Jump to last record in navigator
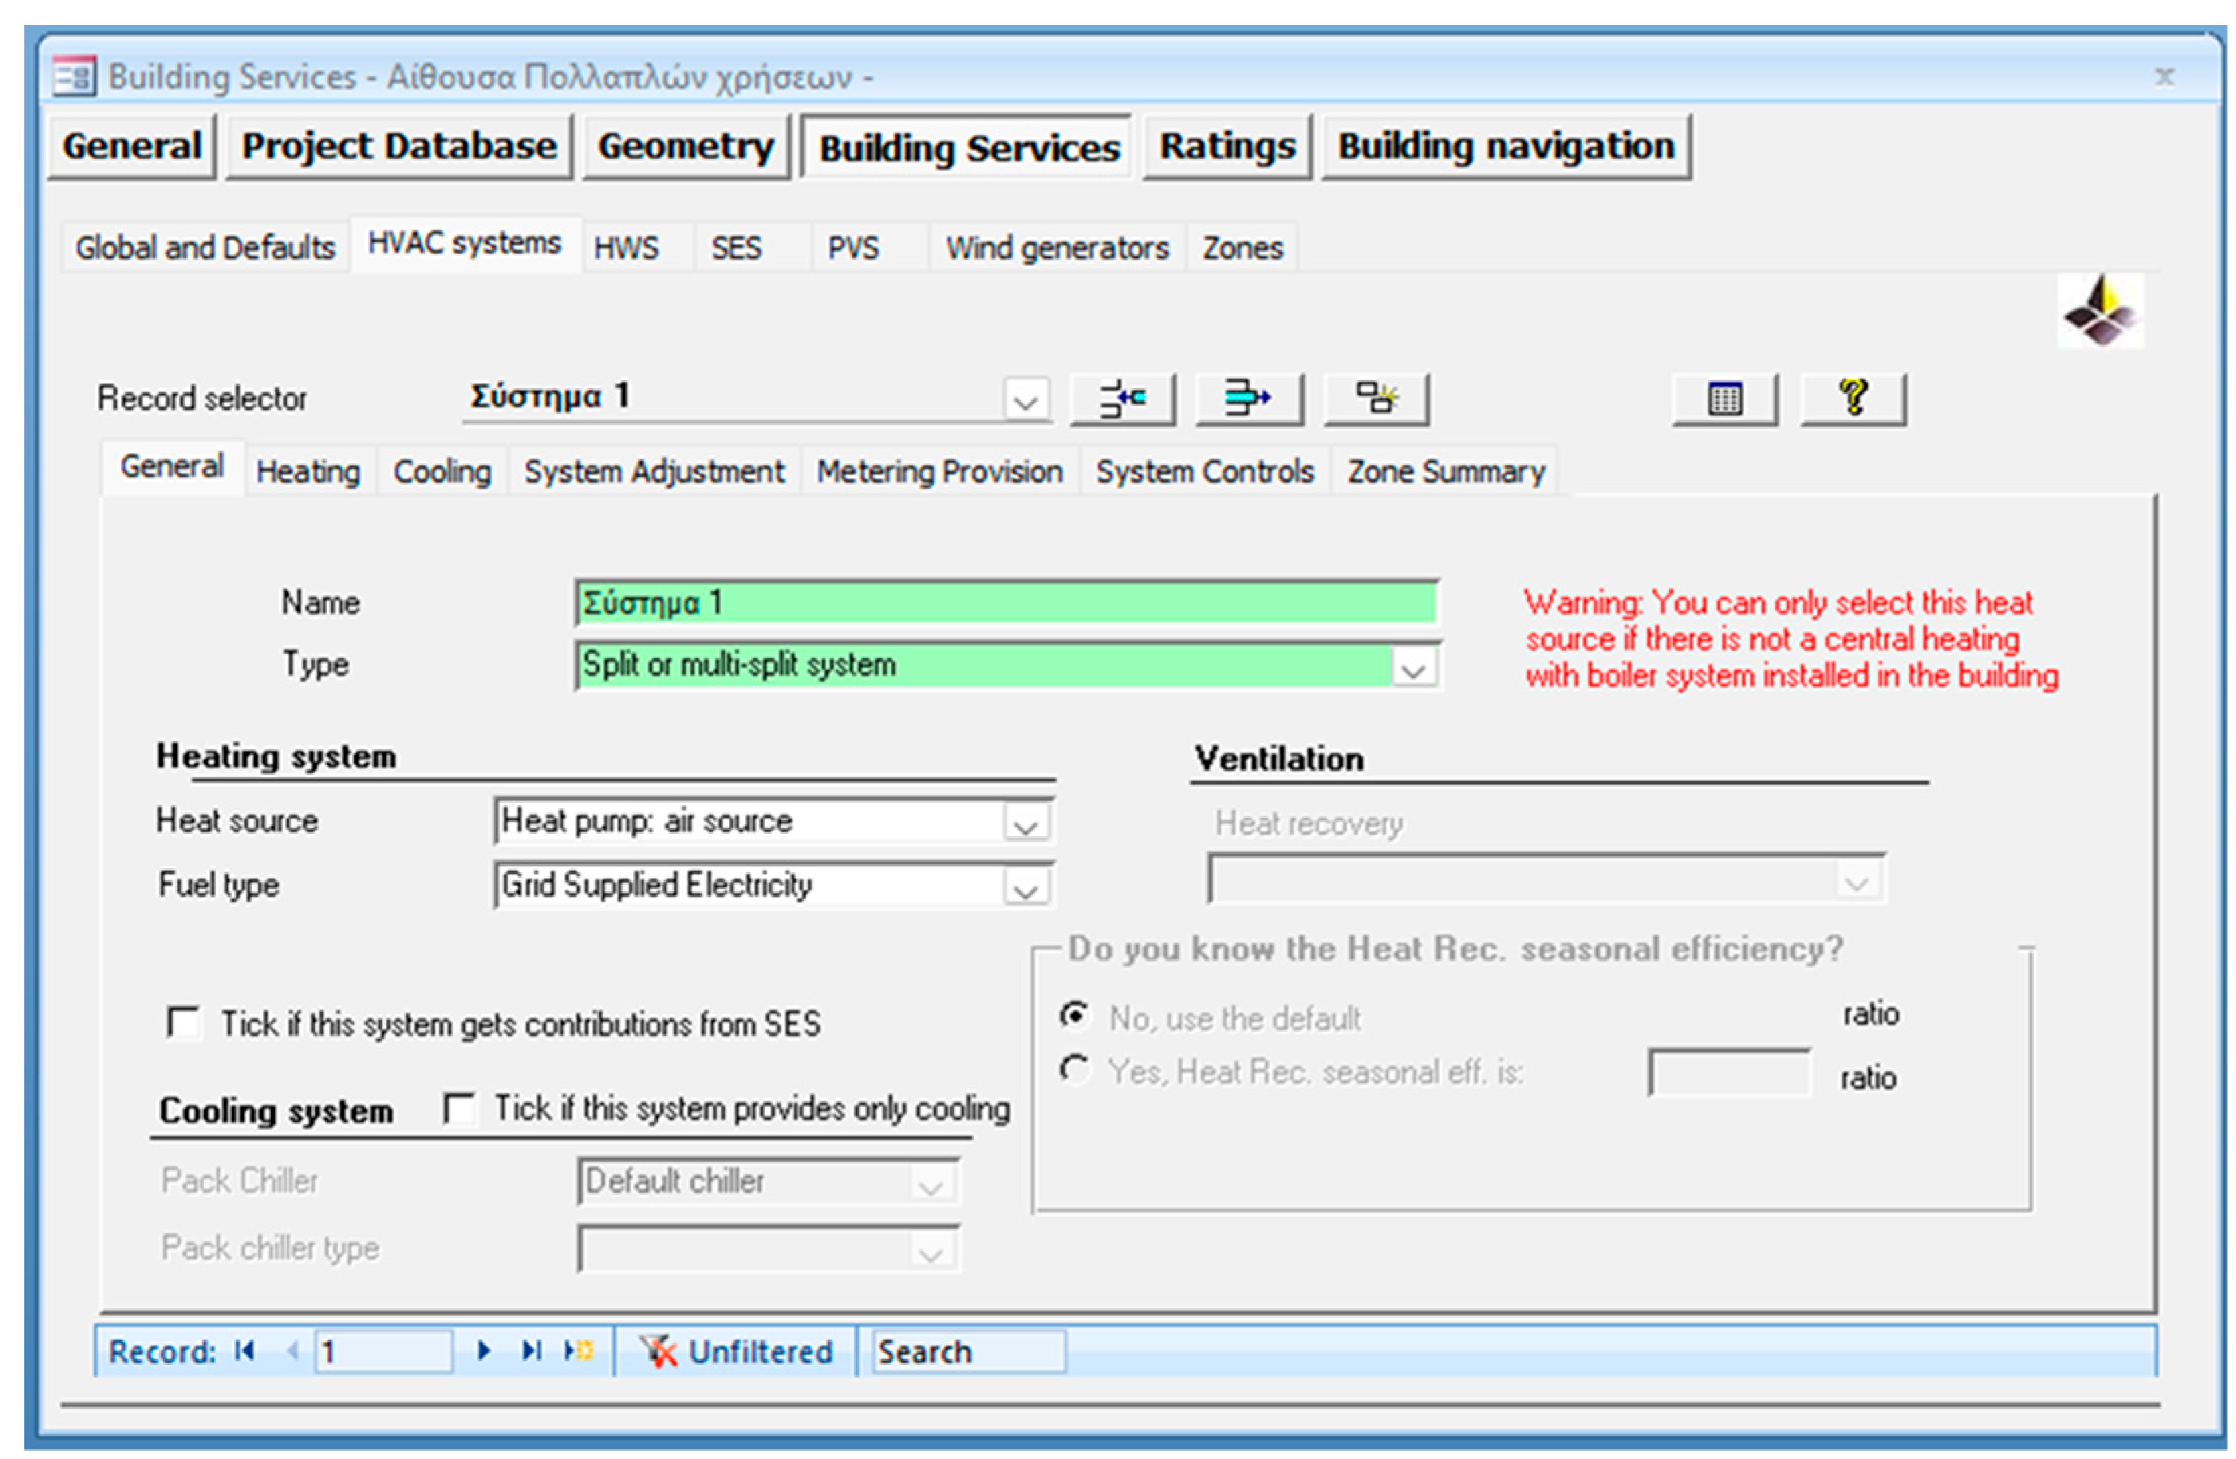Screen dimensions: 2236x1459 point(532,1351)
